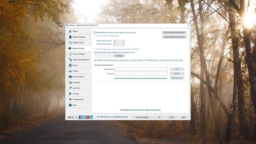
Task: Click the Change hotkey button
Action: click(x=119, y=56)
